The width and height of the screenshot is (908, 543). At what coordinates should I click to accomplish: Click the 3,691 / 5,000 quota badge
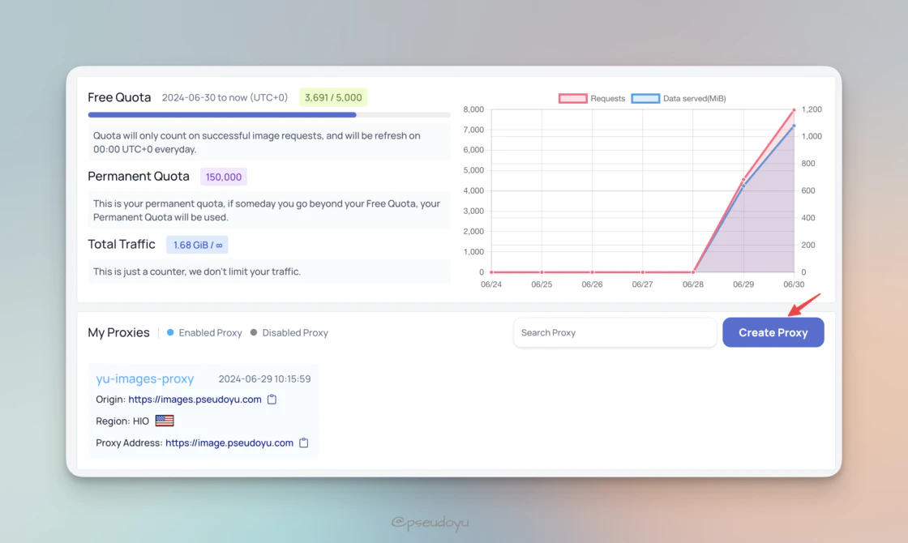[x=333, y=97]
